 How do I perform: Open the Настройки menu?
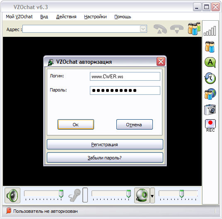tap(95, 17)
